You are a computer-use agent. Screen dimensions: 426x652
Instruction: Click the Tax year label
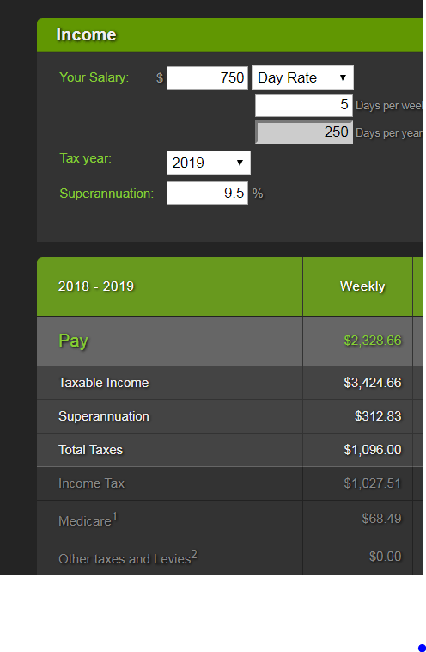[86, 158]
